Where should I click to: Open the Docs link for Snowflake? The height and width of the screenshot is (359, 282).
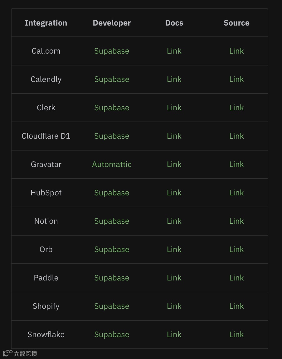pos(174,335)
